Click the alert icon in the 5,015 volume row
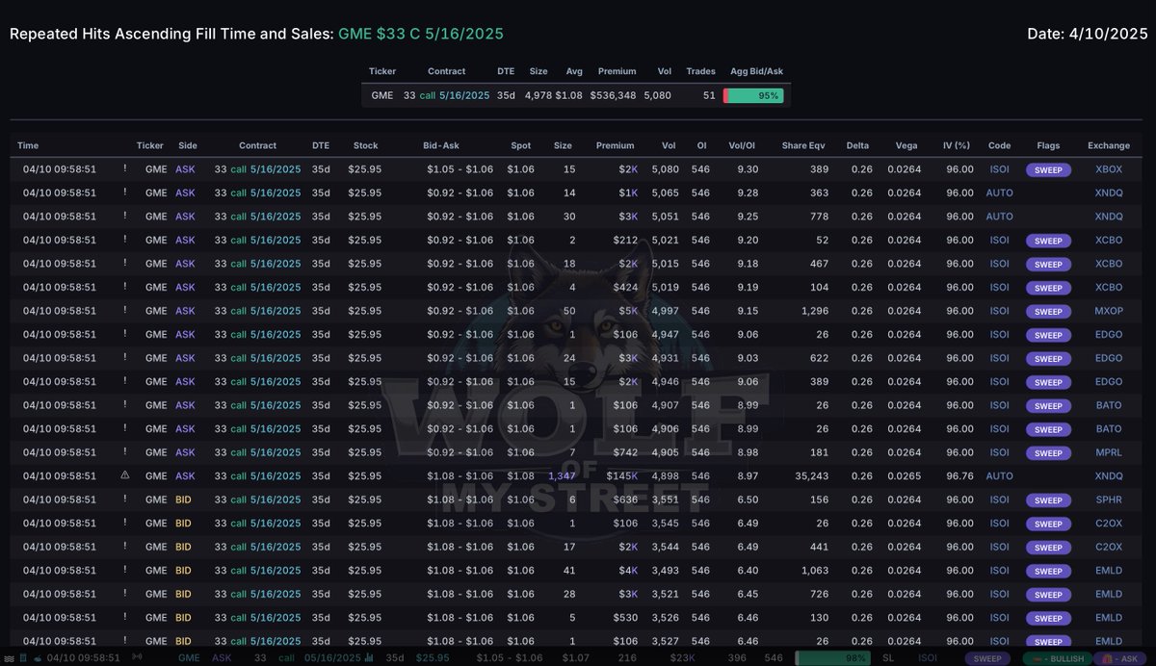Image resolution: width=1156 pixels, height=666 pixels. 124,264
